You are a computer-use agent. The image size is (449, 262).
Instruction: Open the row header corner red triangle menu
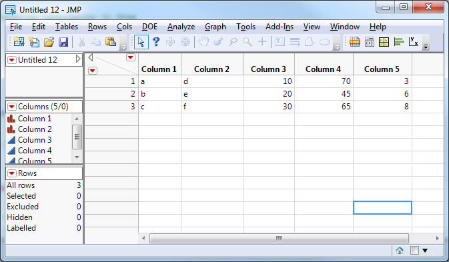pyautogui.click(x=93, y=71)
